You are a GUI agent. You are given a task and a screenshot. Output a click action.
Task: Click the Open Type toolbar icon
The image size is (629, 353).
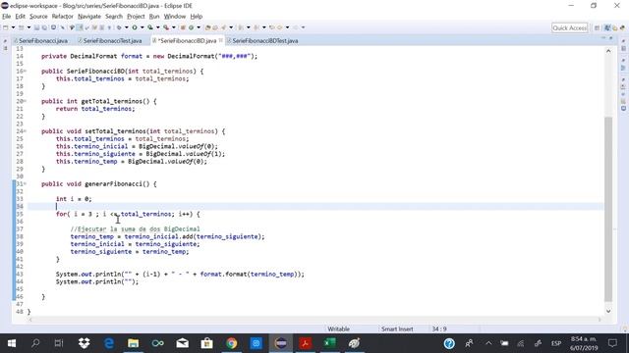(x=207, y=27)
